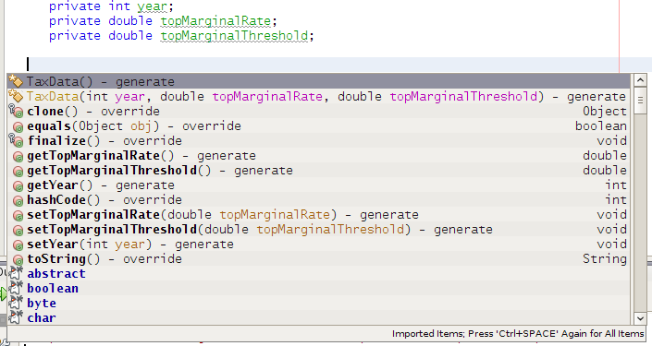Click method icon next to equals
This screenshot has height=346, width=652.
[x=18, y=127]
